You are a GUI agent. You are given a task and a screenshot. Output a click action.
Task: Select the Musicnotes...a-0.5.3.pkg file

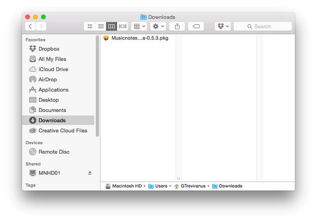(138, 38)
